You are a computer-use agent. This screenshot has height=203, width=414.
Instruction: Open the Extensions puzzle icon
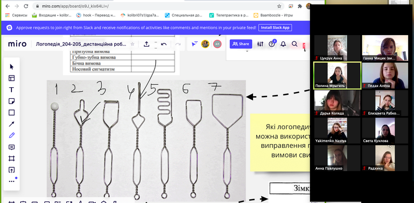[x=300, y=6]
